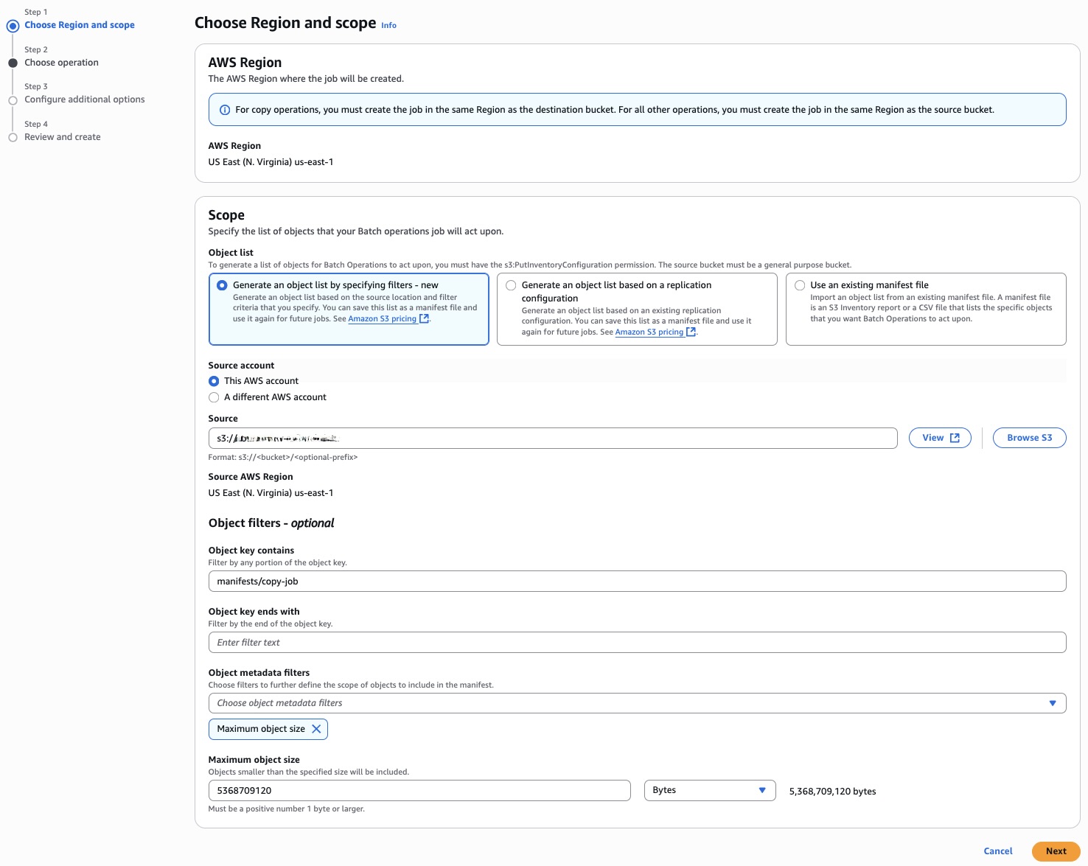The image size is (1088, 866).
Task: Click the info icon in the Region notice
Action: (x=225, y=110)
